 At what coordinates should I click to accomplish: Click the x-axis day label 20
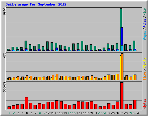[91, 113]
